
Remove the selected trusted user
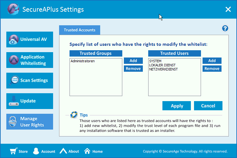coord(212,69)
